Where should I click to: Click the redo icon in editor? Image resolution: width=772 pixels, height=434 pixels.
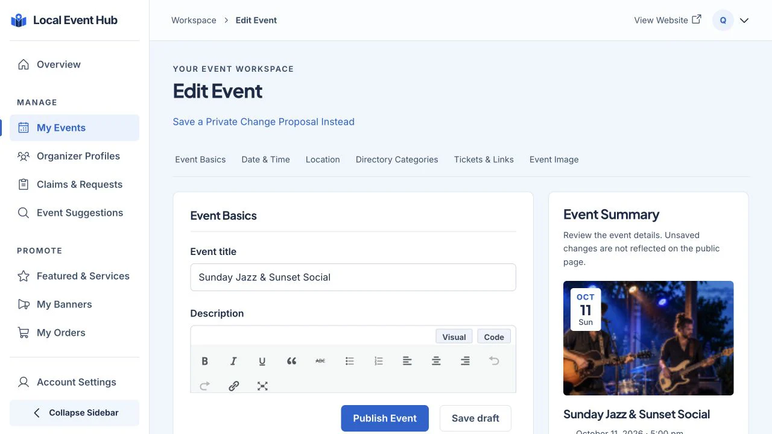(x=204, y=386)
